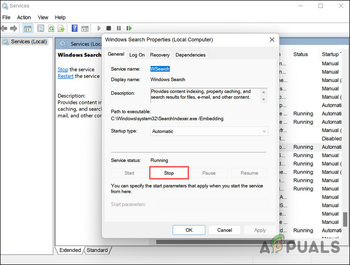Image resolution: width=350 pixels, height=265 pixels.
Task: Open the File menu
Action: coord(6,17)
